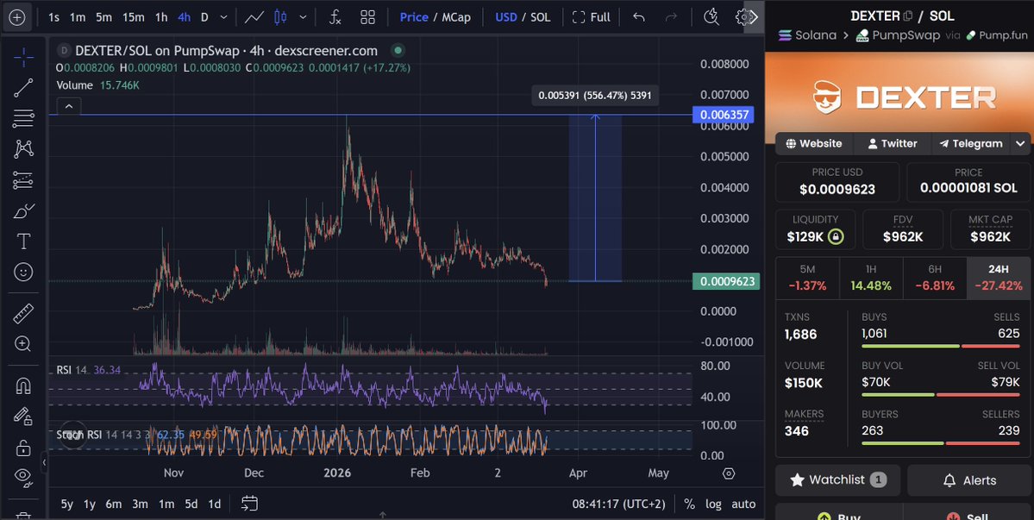
Task: Select the Text annotation tool
Action: click(23, 241)
